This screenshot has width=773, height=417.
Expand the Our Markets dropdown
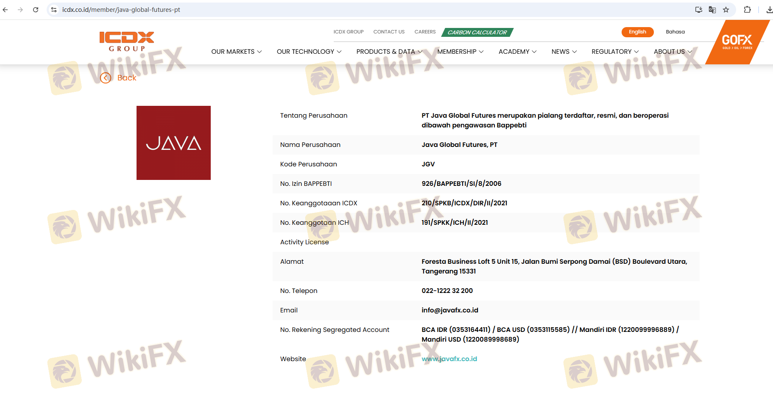point(236,52)
